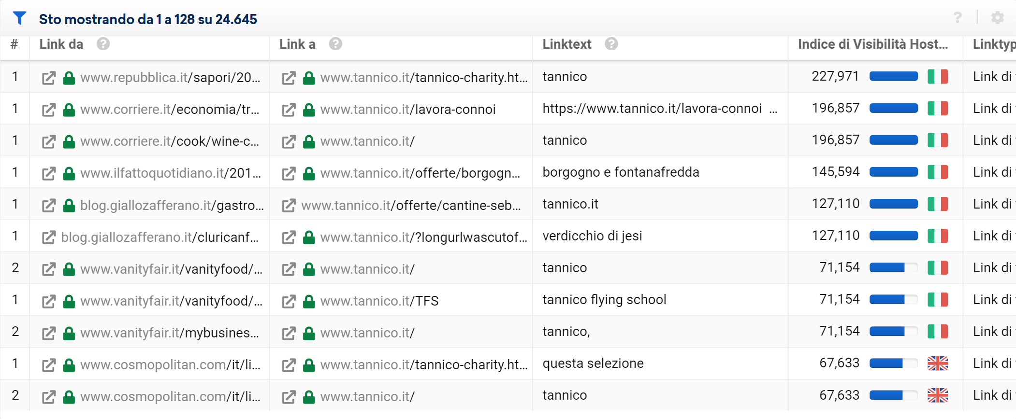The image size is (1016, 419).
Task: Click the visibility bar in the 'questa selezione' row
Action: (x=893, y=363)
